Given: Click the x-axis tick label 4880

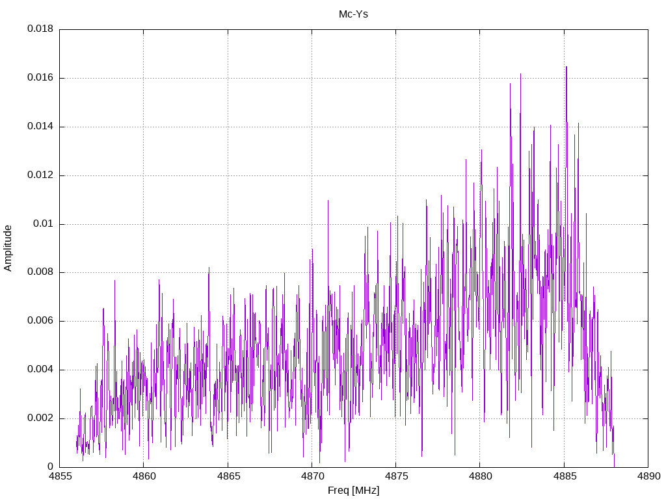Looking at the screenshot, I should [481, 476].
